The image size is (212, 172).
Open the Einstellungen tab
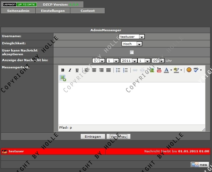coord(53,11)
